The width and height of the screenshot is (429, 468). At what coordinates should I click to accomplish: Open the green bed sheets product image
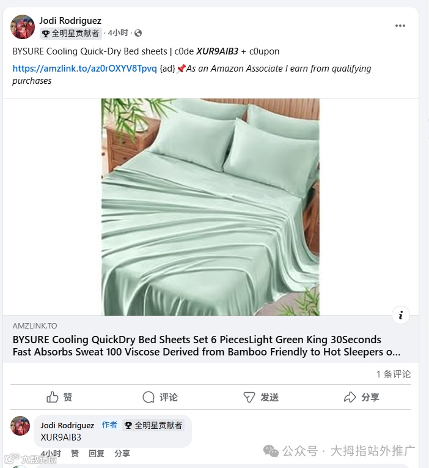pyautogui.click(x=210, y=207)
